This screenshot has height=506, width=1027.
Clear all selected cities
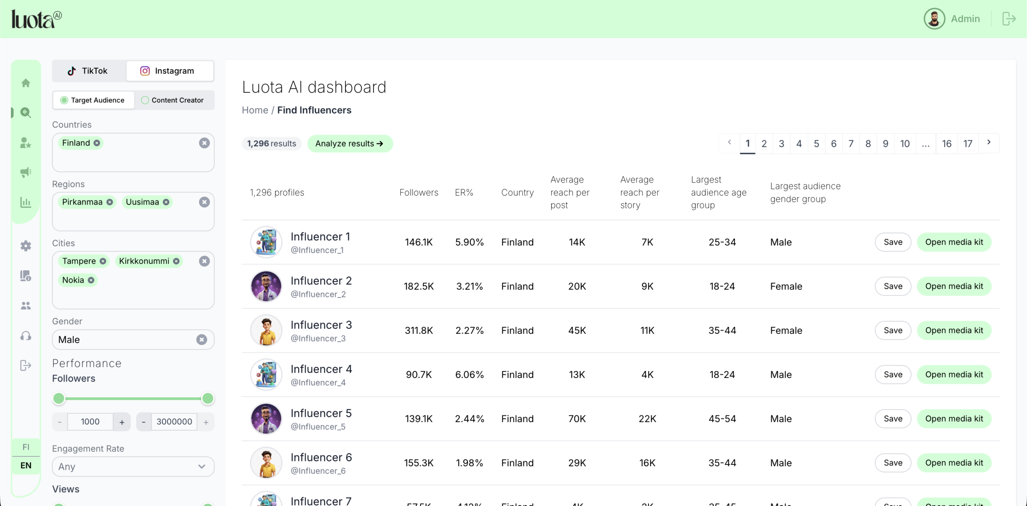(204, 261)
